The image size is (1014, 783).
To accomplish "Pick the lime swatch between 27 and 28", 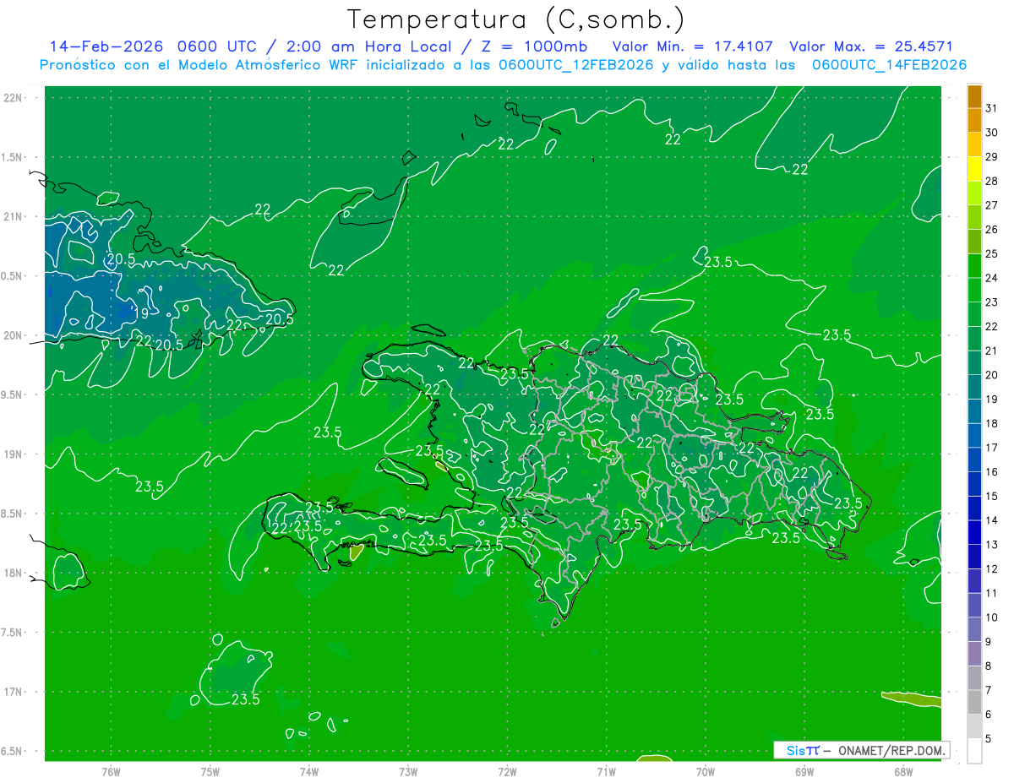I will [x=974, y=193].
